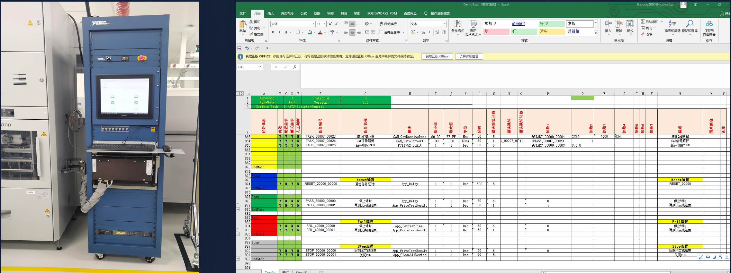Collapse the outline group at row 880
Image resolution: width=731 pixels, height=273 pixels.
(x=238, y=209)
